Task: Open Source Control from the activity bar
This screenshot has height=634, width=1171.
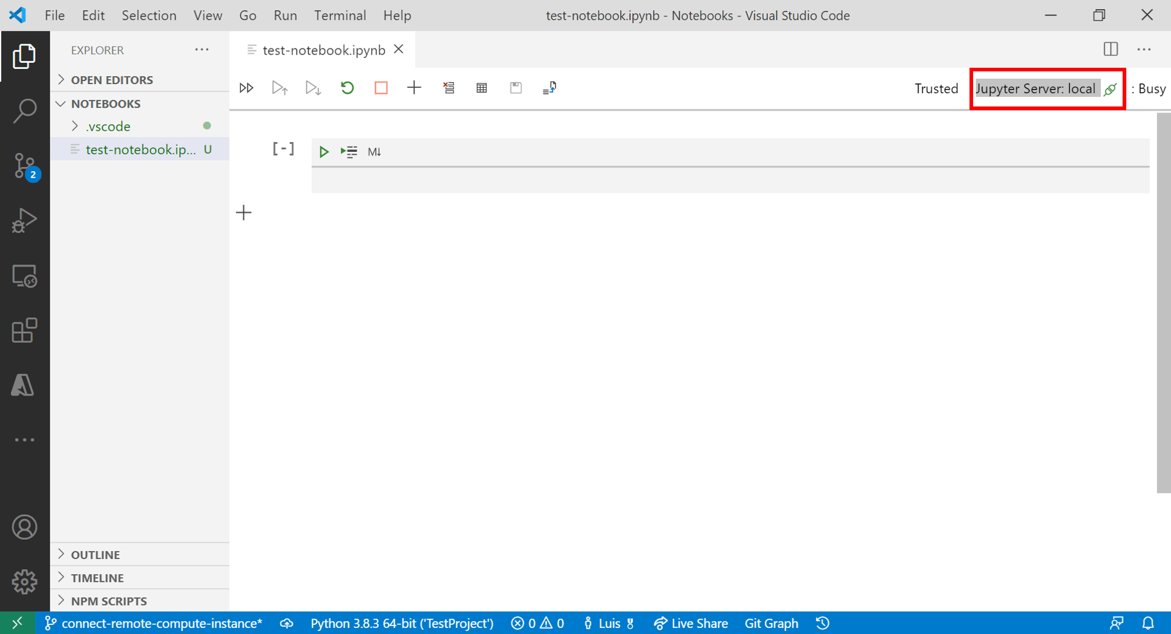Action: click(x=25, y=166)
